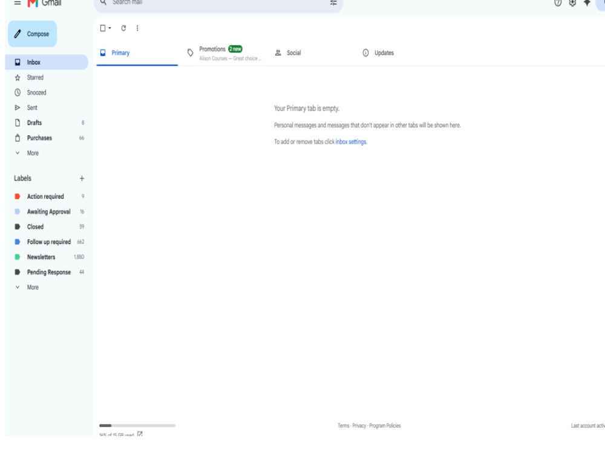The height and width of the screenshot is (453, 605).
Task: Click the green Newsletters label color
Action: (x=18, y=257)
